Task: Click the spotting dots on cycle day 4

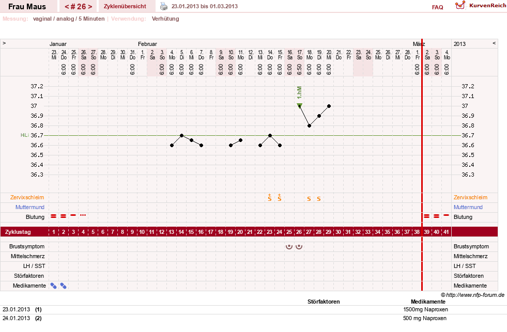Action: [83, 215]
